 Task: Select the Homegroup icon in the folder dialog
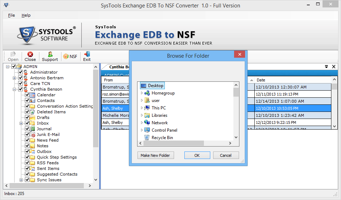pos(147,93)
